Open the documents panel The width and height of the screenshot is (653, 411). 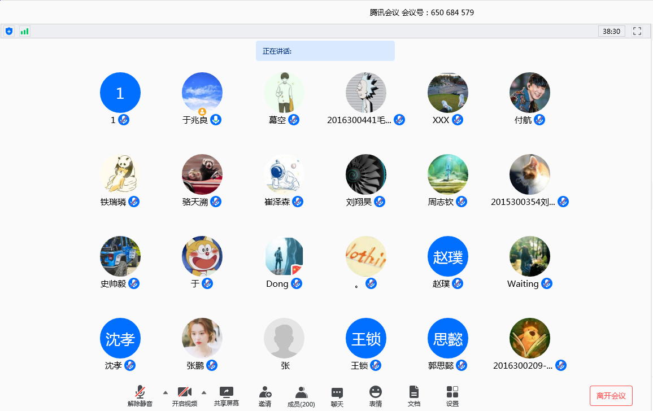point(414,396)
